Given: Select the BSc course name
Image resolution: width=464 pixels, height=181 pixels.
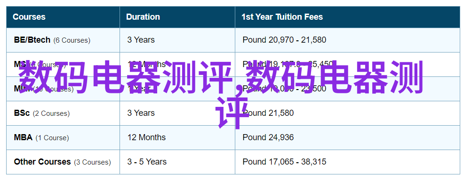Looking at the screenshot, I should point(22,113).
